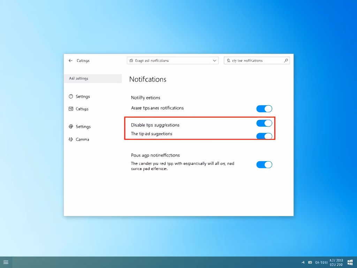Toggle the "Arare tips anes notifications" switch
The height and width of the screenshot is (268, 357).
pyautogui.click(x=264, y=109)
